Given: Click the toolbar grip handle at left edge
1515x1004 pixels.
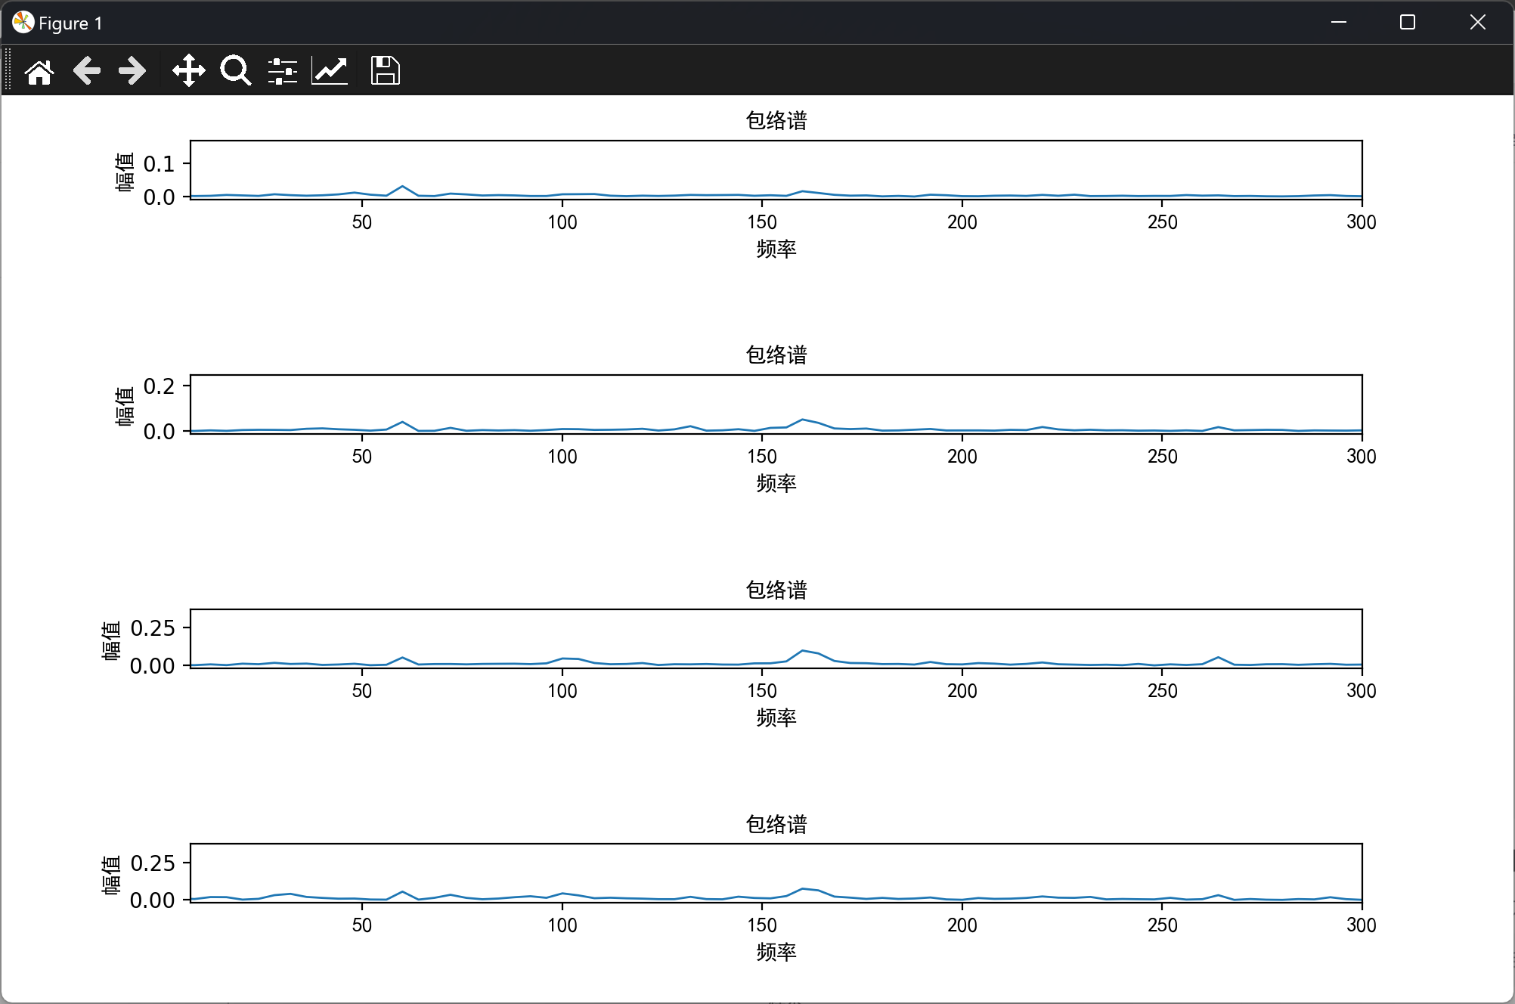Looking at the screenshot, I should click(x=8, y=70).
